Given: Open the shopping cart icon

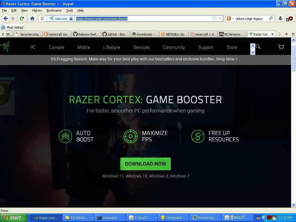Looking at the screenshot, I should [x=281, y=47].
